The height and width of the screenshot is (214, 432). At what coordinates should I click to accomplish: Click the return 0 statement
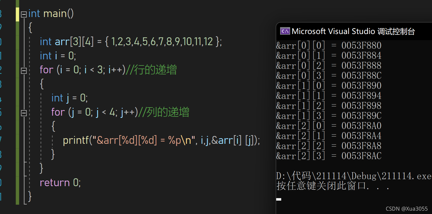pyautogui.click(x=60, y=183)
